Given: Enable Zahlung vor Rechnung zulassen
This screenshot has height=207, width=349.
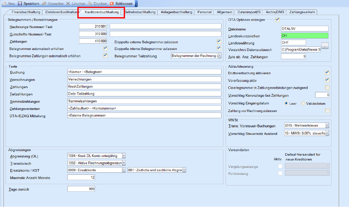Looking at the screenshot, I should tap(327, 111).
